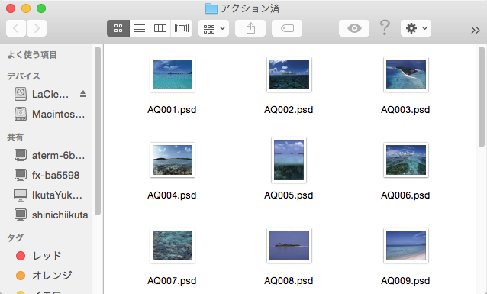Image resolution: width=487 pixels, height=294 pixels.
Task: Click the file area vertical scrollbar
Action: click(x=482, y=97)
